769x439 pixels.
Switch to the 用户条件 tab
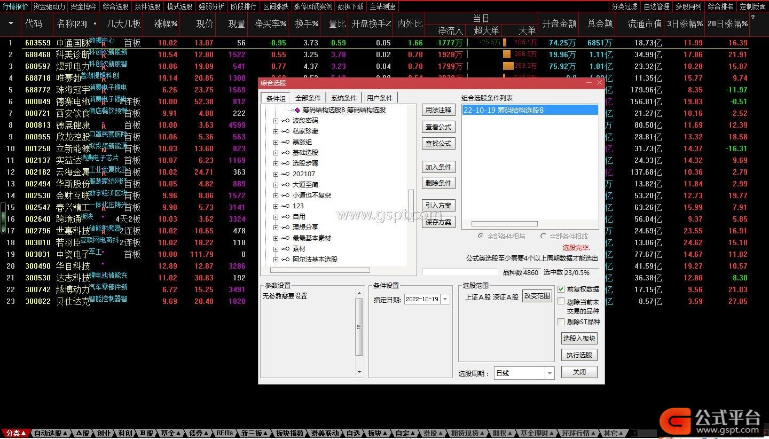380,98
